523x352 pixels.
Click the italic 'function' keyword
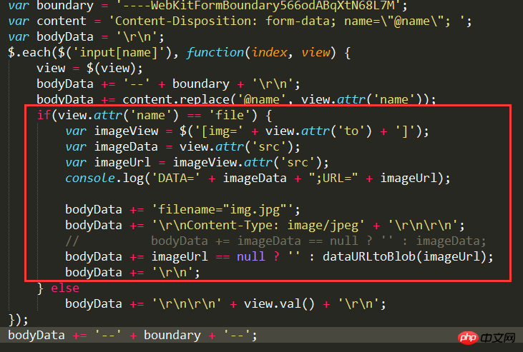pos(215,52)
